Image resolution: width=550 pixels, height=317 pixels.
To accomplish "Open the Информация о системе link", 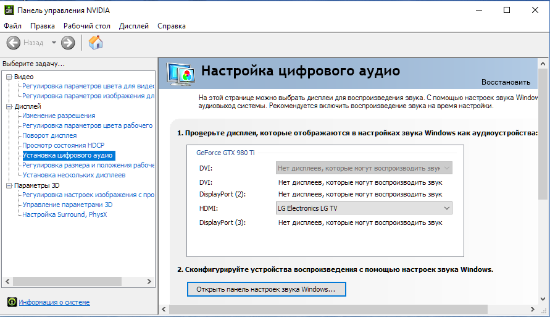I will click(54, 302).
